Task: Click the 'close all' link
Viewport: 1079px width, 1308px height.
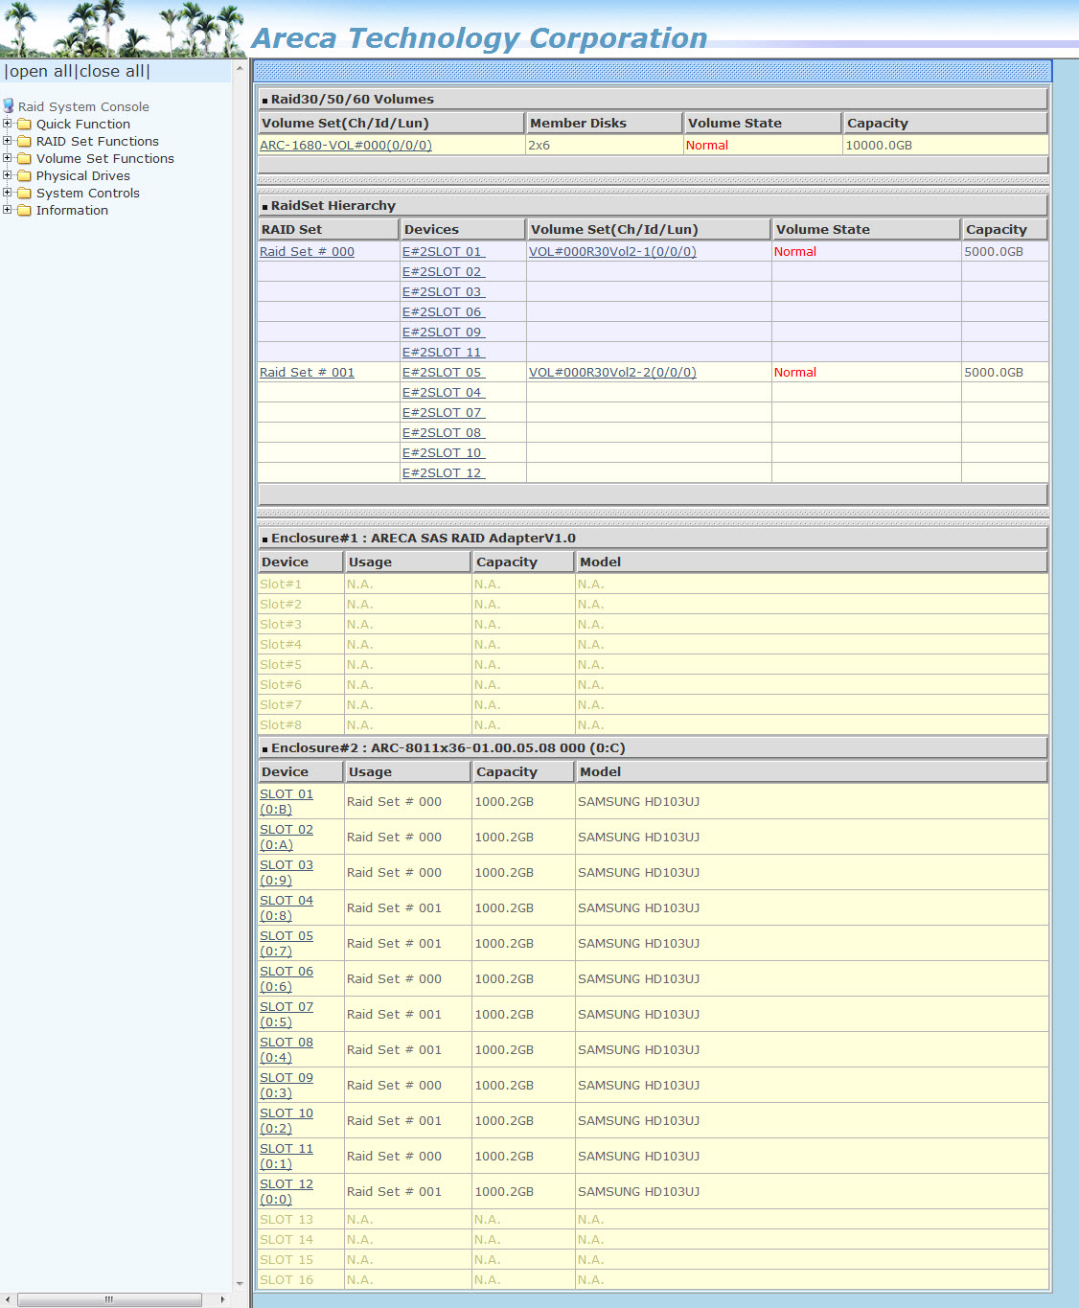Action: [x=112, y=72]
